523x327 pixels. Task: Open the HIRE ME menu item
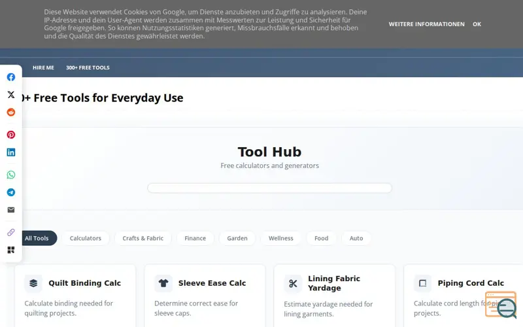pyautogui.click(x=43, y=68)
